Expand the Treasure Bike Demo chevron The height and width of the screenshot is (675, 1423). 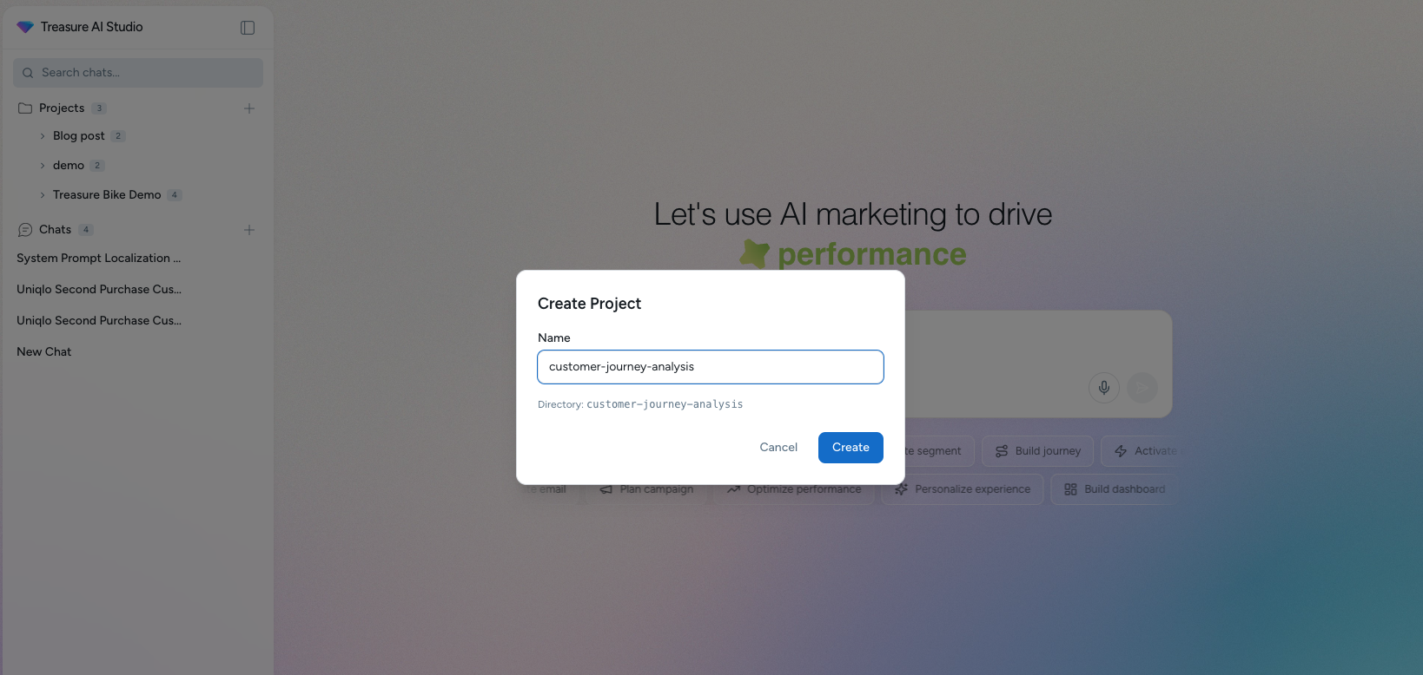pyautogui.click(x=43, y=195)
